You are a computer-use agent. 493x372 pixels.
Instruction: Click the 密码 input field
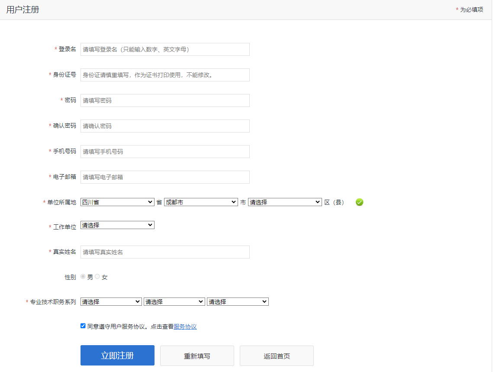[x=165, y=100]
